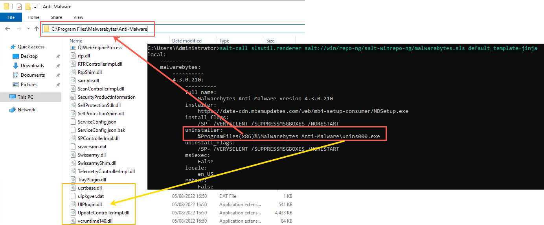Viewport: 544px width, 225px height.
Task: Open Documents in navigation pane
Action: point(33,75)
